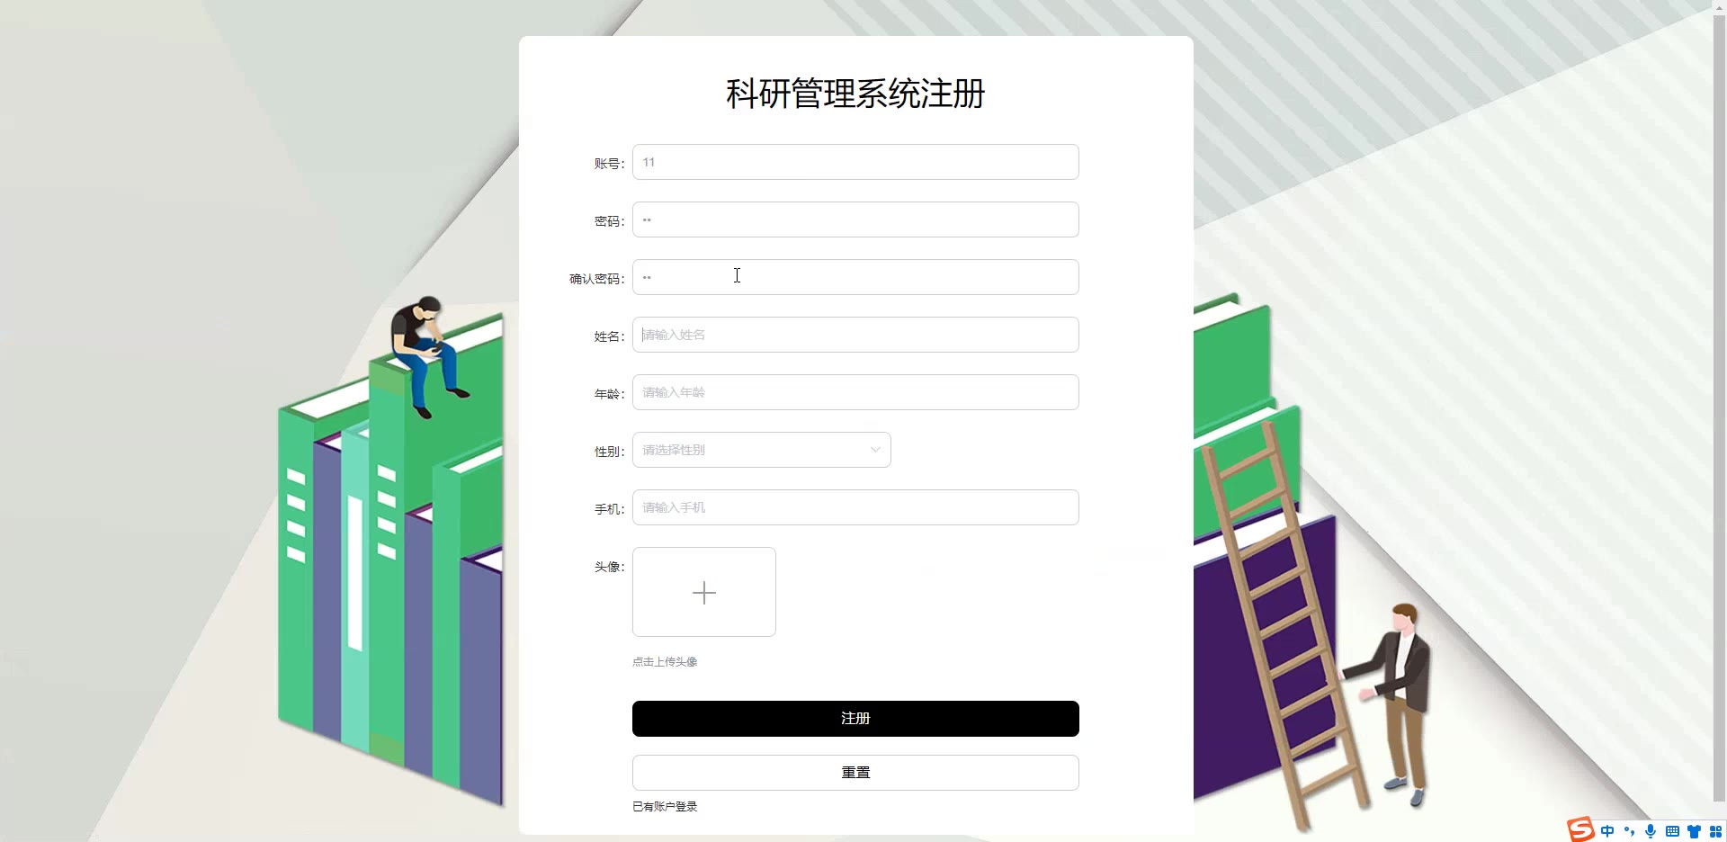1727x842 pixels.
Task: Toggle Chinese/English input mode icon
Action: click(x=1607, y=831)
